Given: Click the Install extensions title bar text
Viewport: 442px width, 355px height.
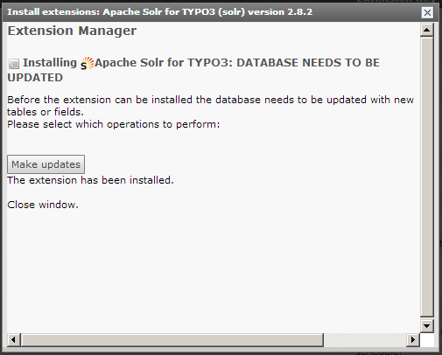Looking at the screenshot, I should (x=160, y=12).
